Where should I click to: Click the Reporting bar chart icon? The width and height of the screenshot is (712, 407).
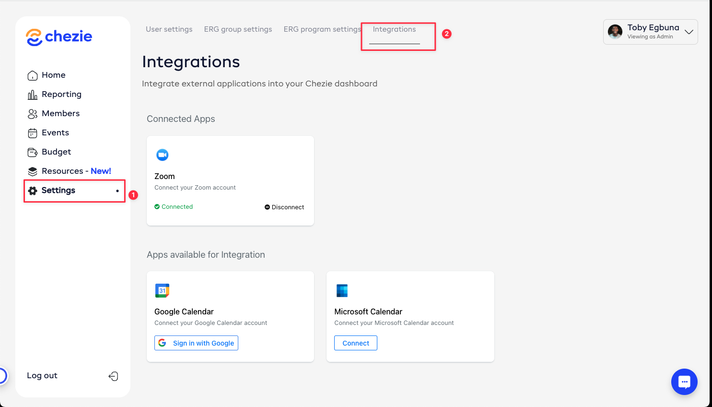click(x=33, y=95)
